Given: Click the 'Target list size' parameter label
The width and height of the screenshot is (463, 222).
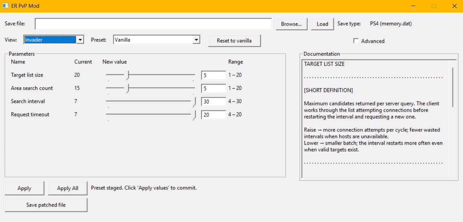Looking at the screenshot, I should 27,75.
